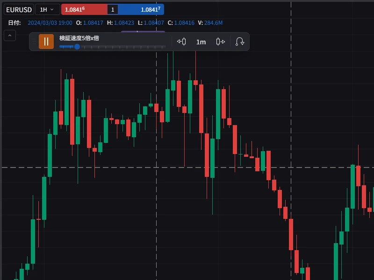Click the 日付: label
The height and width of the screenshot is (280, 374).
pyautogui.click(x=14, y=23)
